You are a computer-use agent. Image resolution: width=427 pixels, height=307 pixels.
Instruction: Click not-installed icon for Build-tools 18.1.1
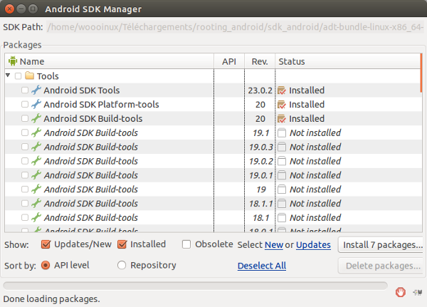click(x=282, y=204)
